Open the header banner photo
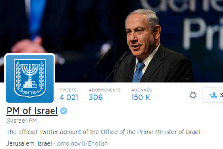 pos(111,41)
